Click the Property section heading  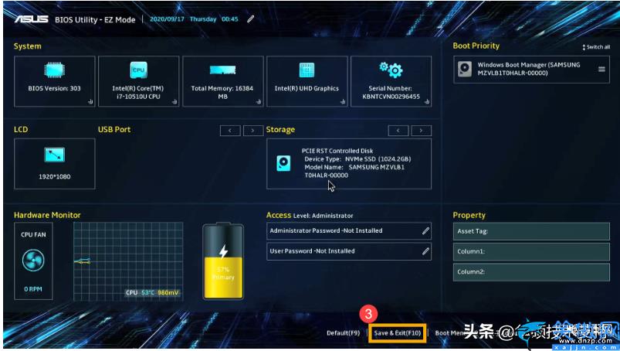pyautogui.click(x=469, y=215)
